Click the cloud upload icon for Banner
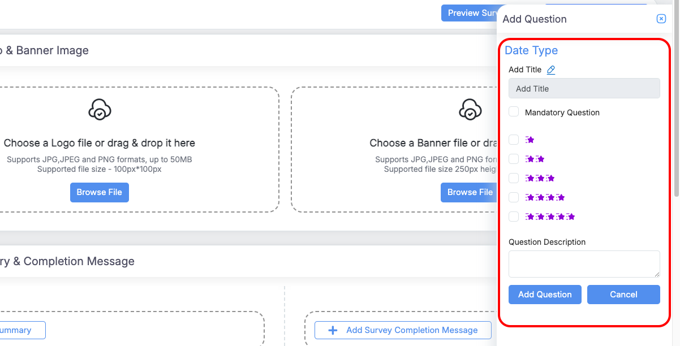Screen dimensions: 680x346 (470, 109)
